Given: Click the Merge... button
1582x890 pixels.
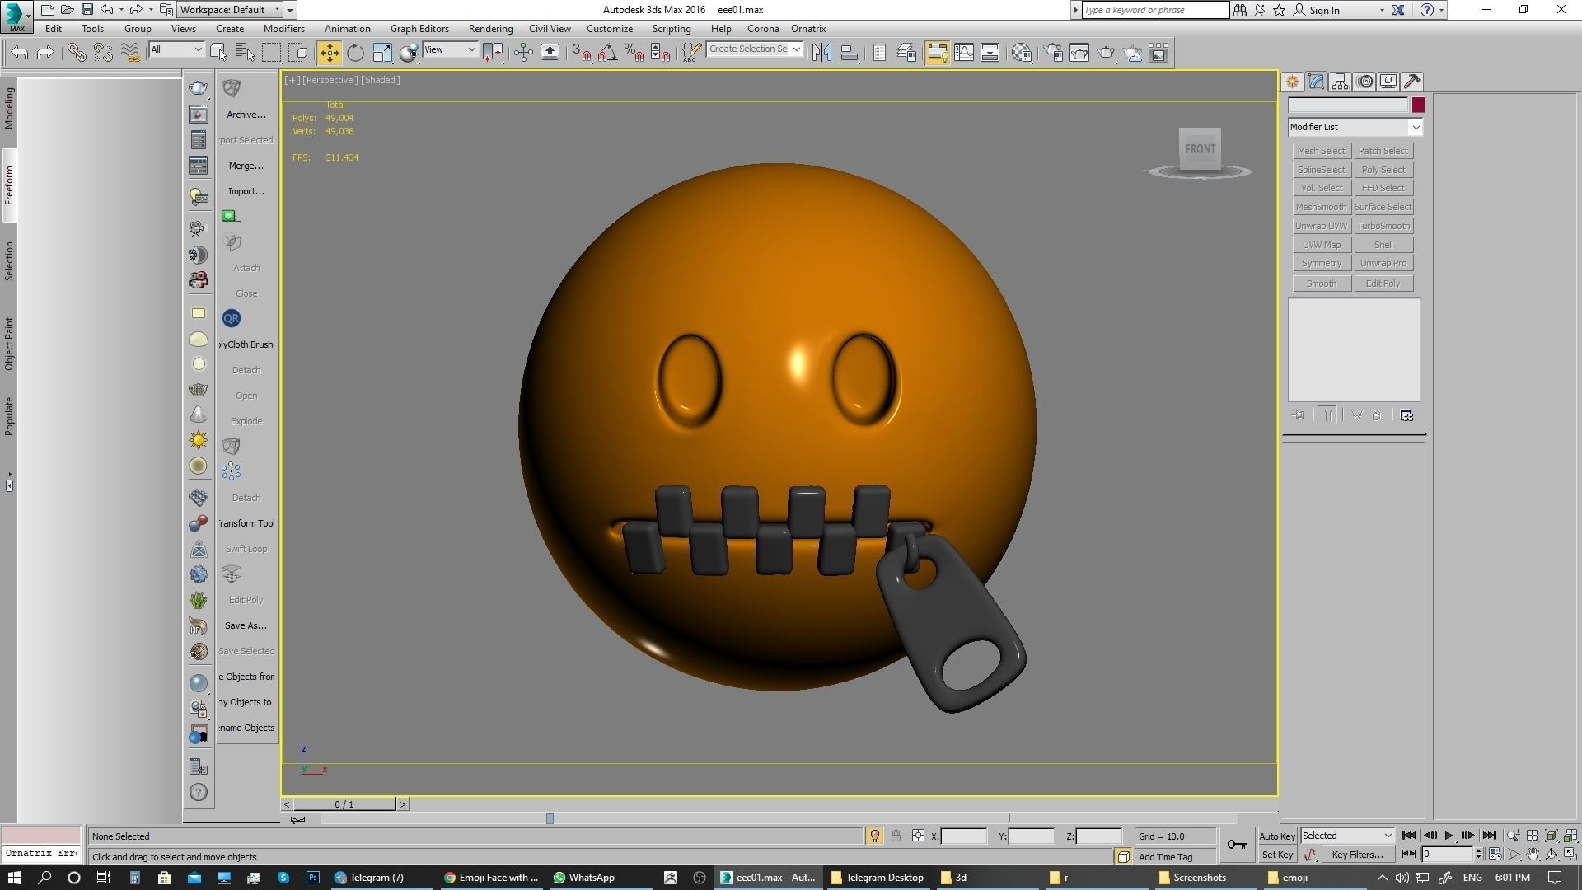Looking at the screenshot, I should [x=246, y=166].
